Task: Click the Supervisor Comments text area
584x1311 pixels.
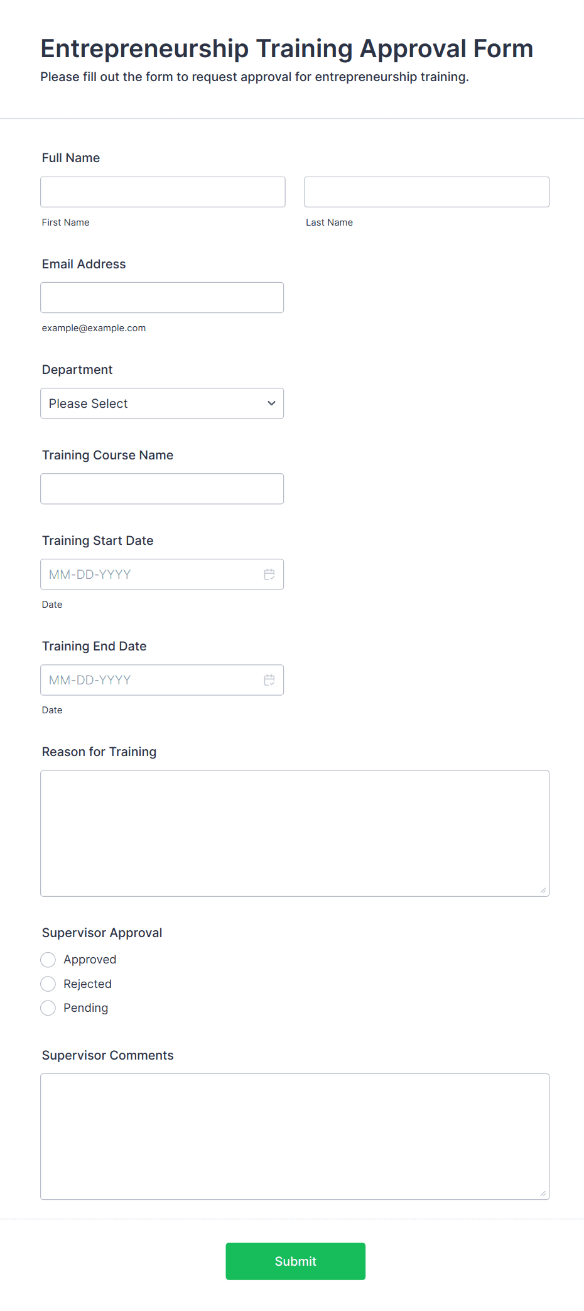Action: (295, 1136)
